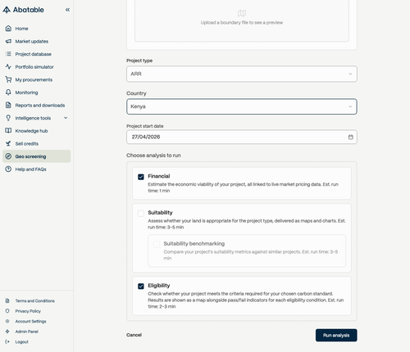The image size is (410, 352).
Task: Open the Privacy Policy link
Action: (x=28, y=311)
